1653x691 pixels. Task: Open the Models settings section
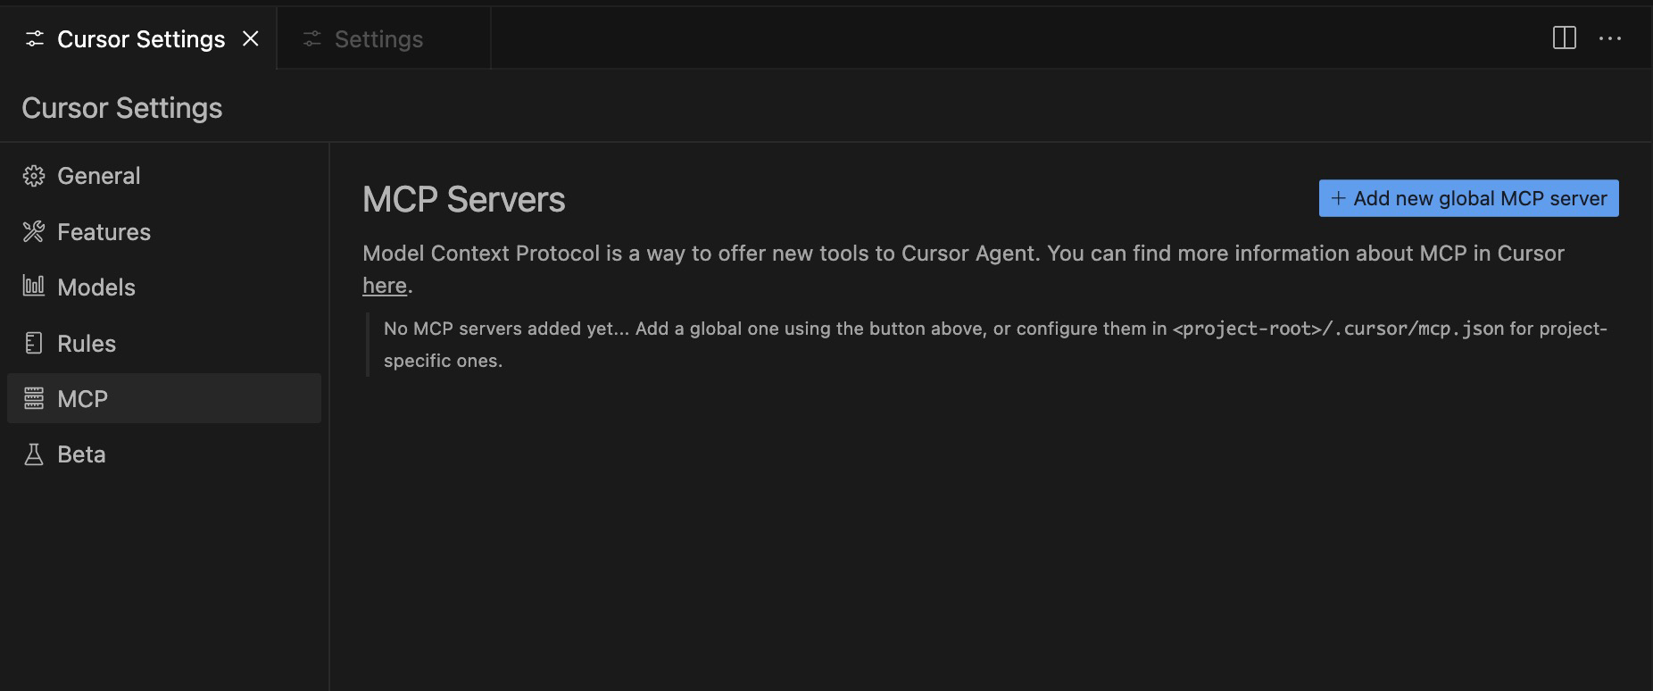pyautogui.click(x=164, y=287)
